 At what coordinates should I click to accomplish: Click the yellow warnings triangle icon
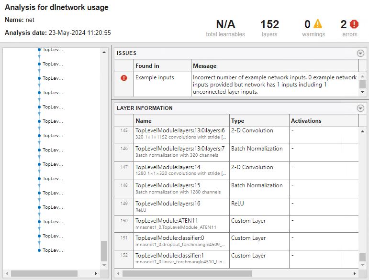(318, 24)
